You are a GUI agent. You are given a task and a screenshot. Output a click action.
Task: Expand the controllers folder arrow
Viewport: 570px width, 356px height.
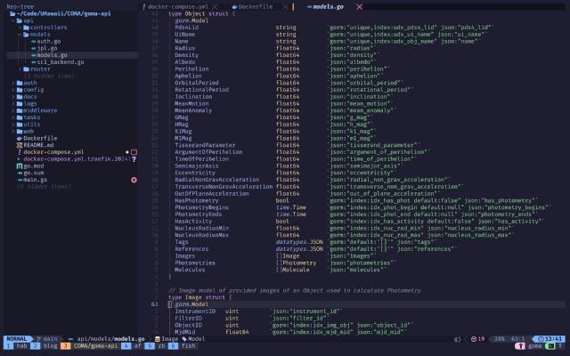point(20,28)
